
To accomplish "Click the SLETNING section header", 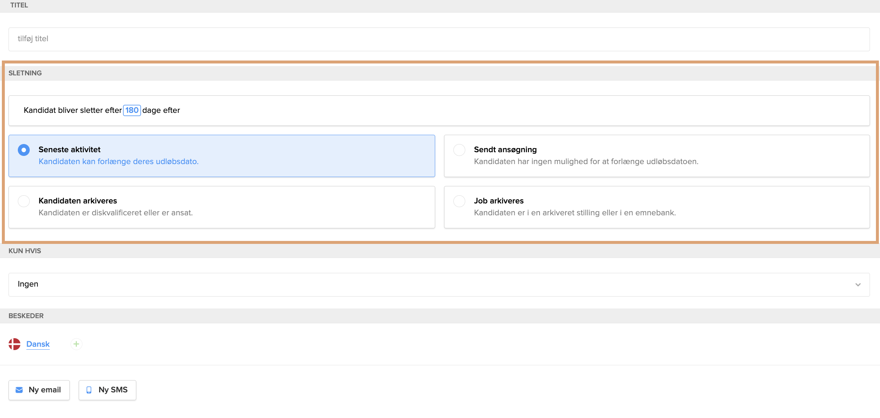I will point(25,73).
